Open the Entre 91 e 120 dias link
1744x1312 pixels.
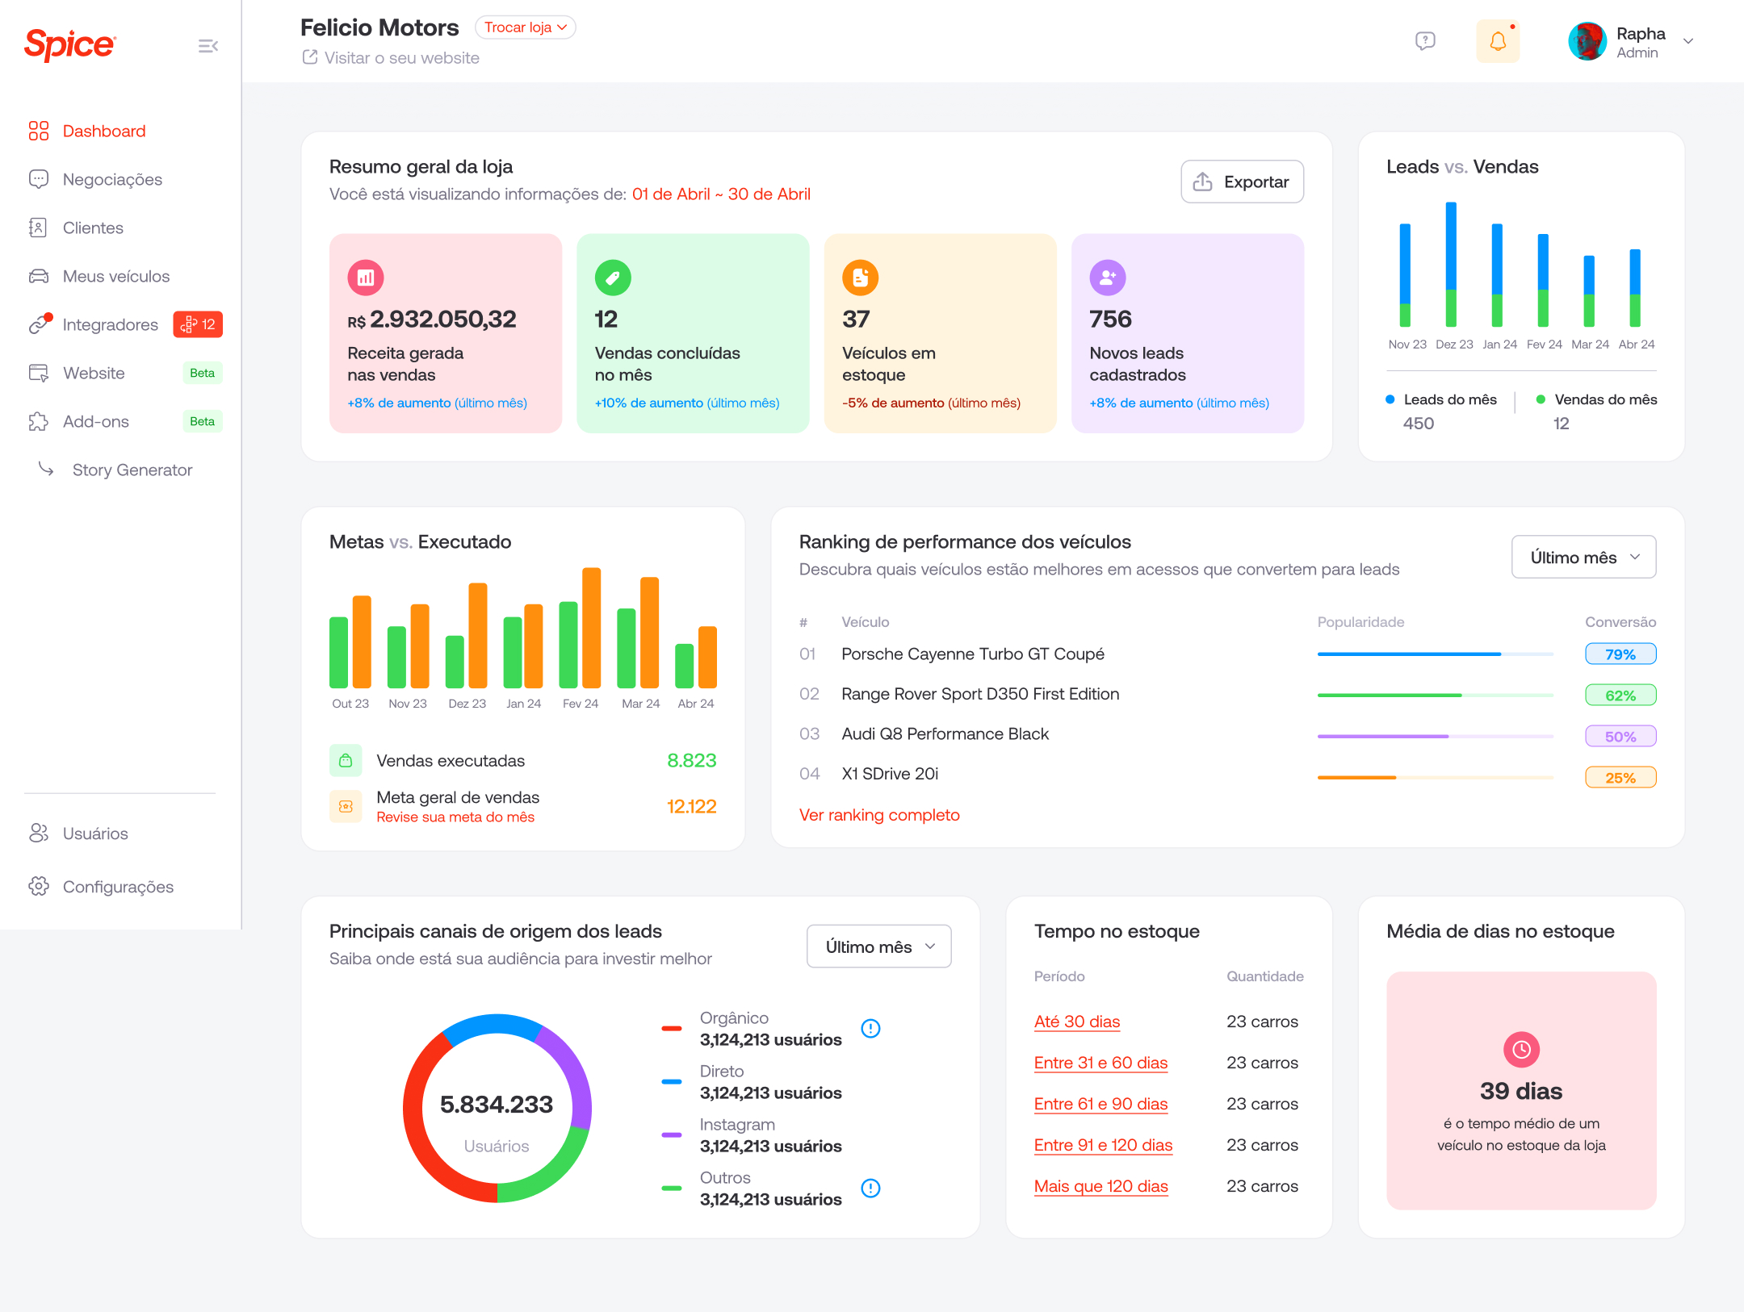pos(1103,1146)
